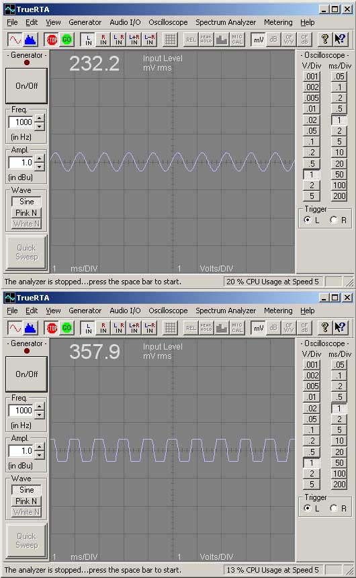Choose Trigger L radio in top window
Screen dimensions: 356x578
point(308,220)
